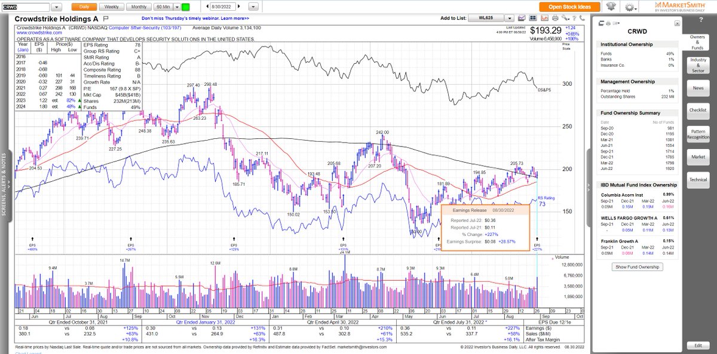Open the alerts bell icon
Viewport: 717px width, 354px height.
click(611, 7)
